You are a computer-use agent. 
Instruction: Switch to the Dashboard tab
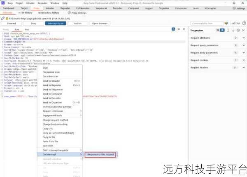pos(9,8)
